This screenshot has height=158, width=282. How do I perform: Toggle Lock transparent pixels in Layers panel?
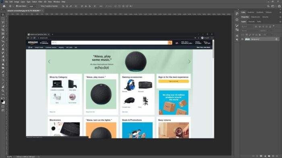pos(247,35)
